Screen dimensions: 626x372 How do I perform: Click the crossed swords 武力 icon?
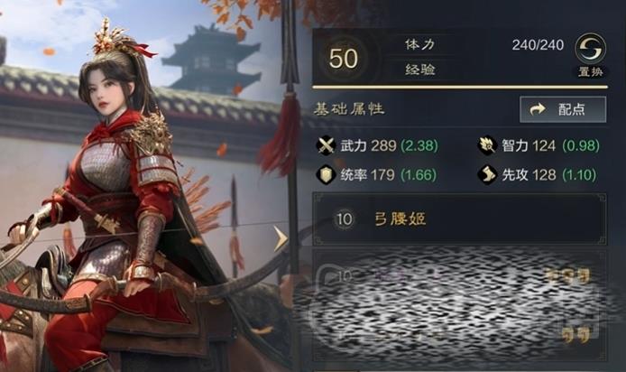tap(326, 145)
